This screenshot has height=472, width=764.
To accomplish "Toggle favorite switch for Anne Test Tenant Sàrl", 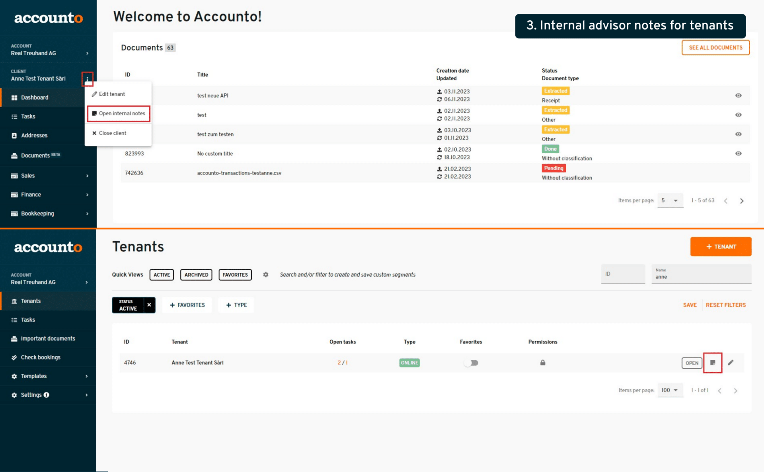I will [471, 363].
